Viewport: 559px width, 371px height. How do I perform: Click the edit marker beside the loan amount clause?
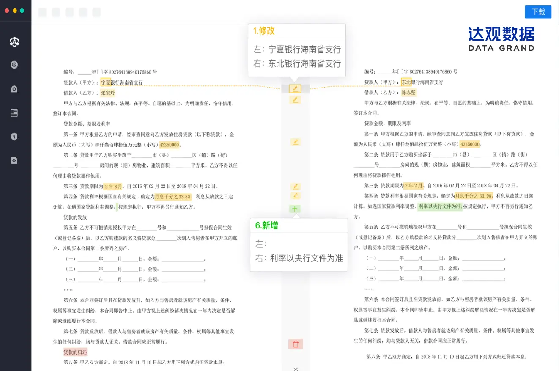[295, 142]
